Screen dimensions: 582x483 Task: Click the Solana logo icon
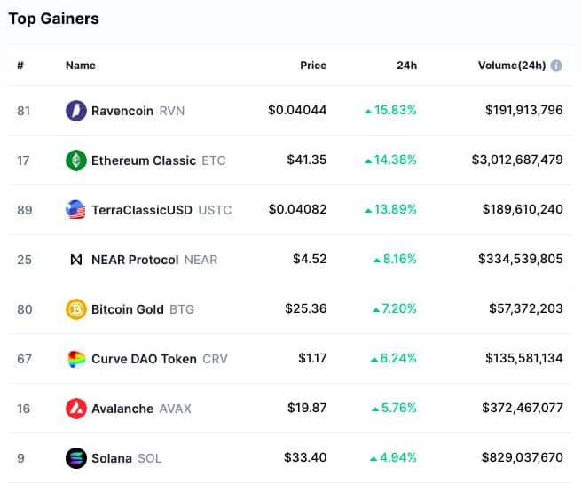pyautogui.click(x=76, y=458)
